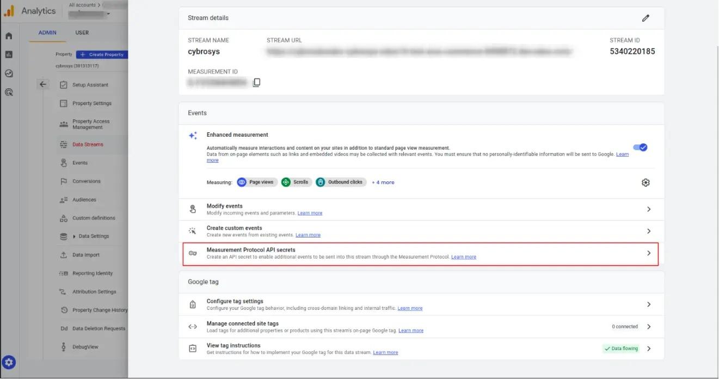Screen dimensions: 719x379
Task: Show the 4 more measuring events
Action: [x=383, y=182]
